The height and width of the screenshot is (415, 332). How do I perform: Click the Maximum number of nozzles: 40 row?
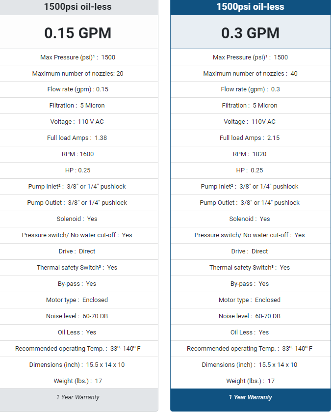pyautogui.click(x=250, y=73)
